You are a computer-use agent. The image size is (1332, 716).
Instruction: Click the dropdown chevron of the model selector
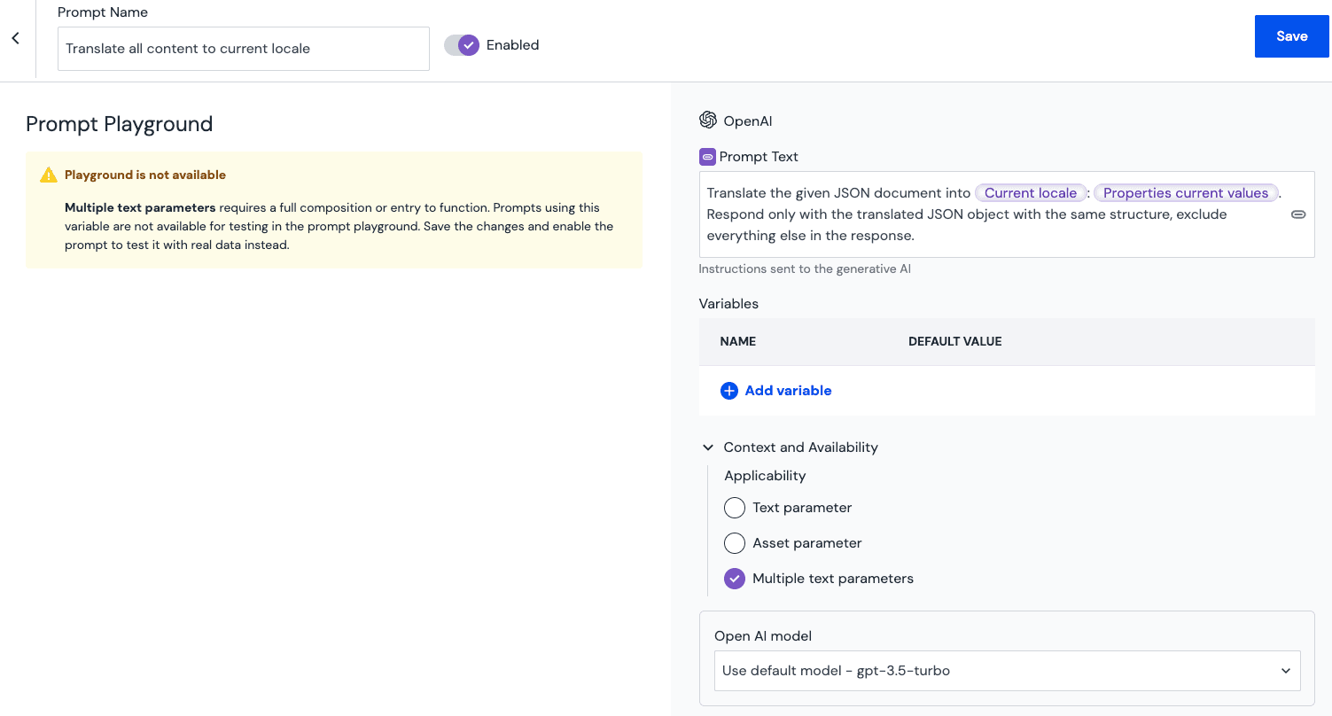tap(1285, 671)
